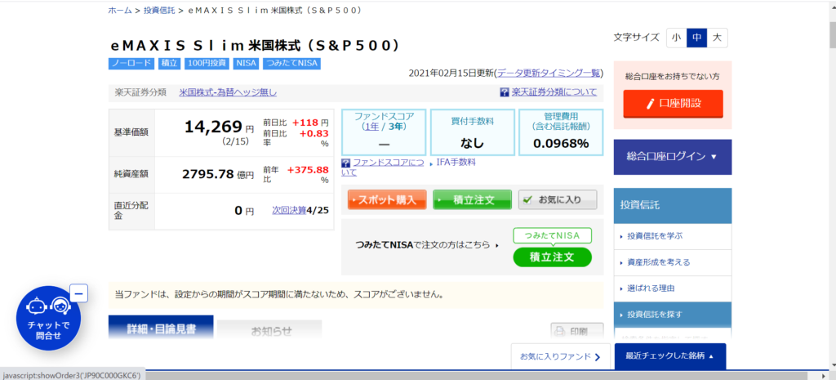Set text size to 中
836x380 pixels.
click(697, 38)
